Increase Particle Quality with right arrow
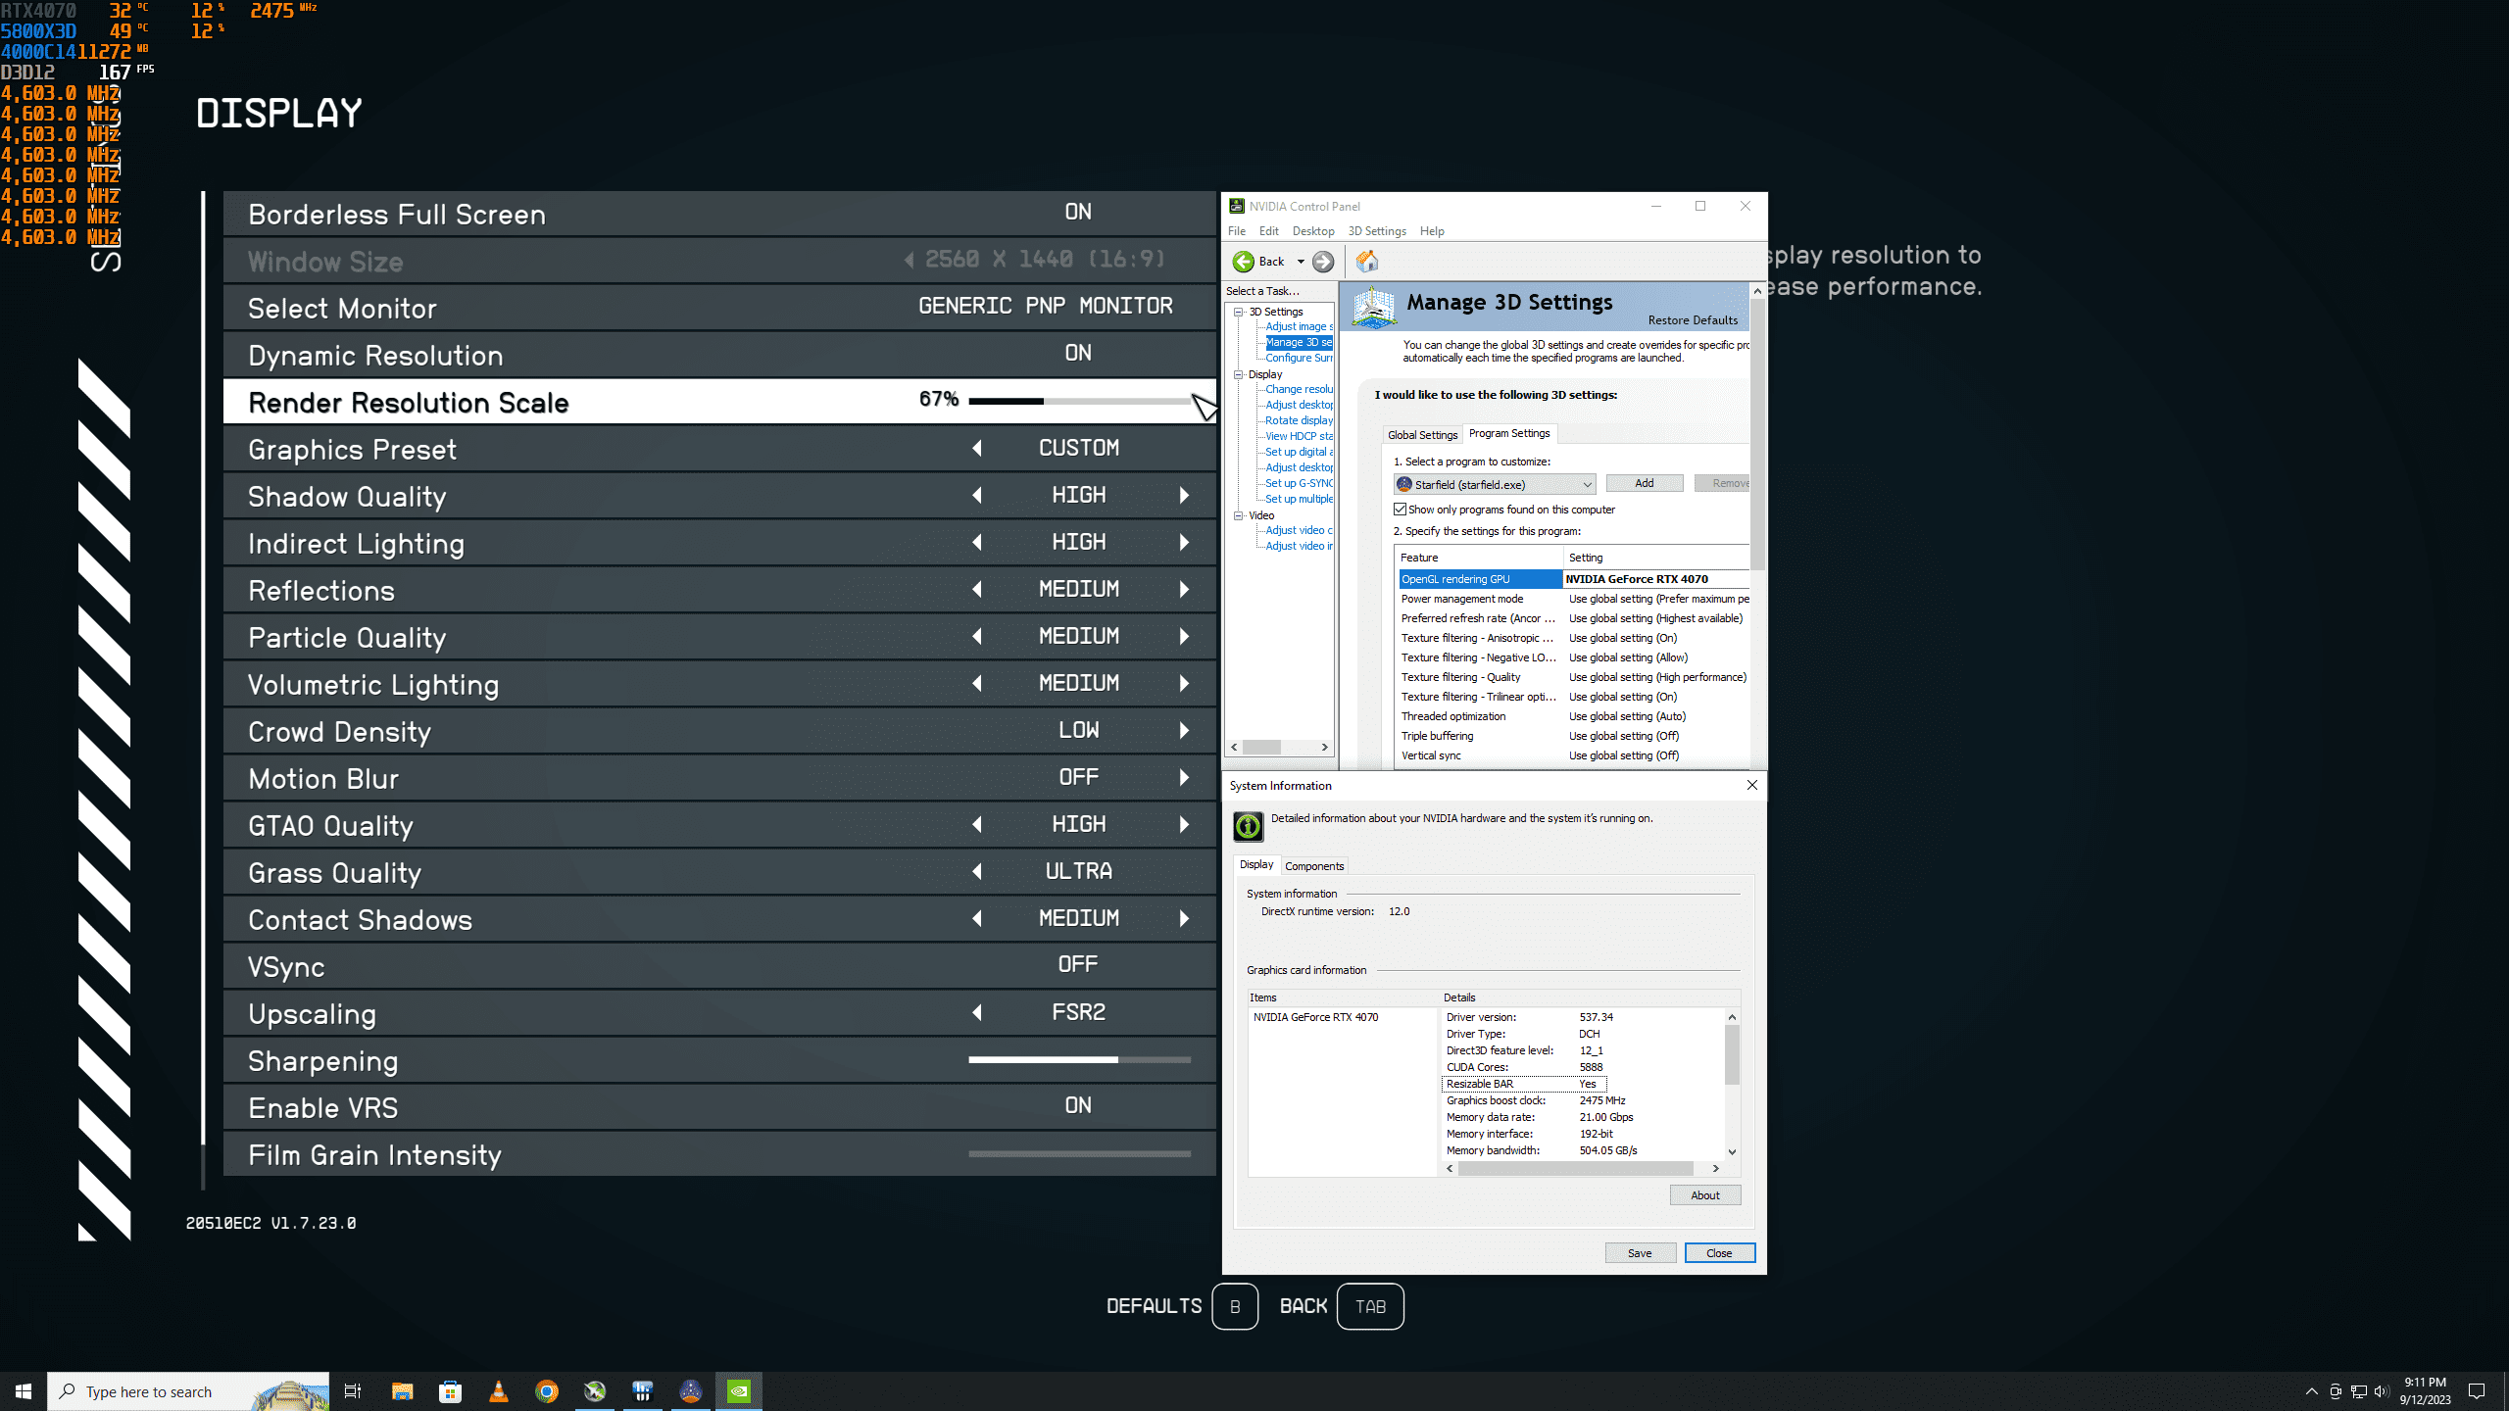The height and width of the screenshot is (1411, 2509). click(x=1184, y=637)
